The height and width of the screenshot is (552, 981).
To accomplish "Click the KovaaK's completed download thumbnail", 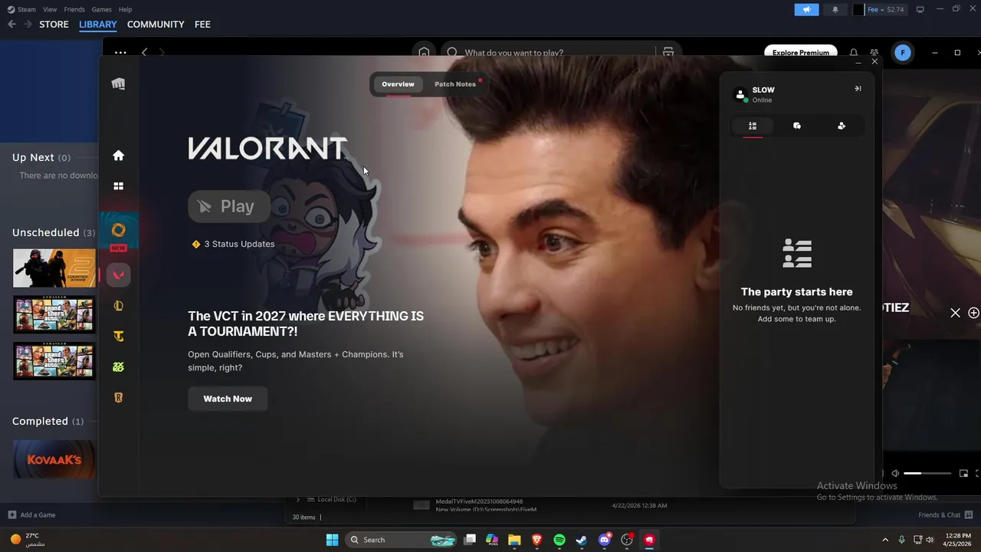I will [x=54, y=459].
